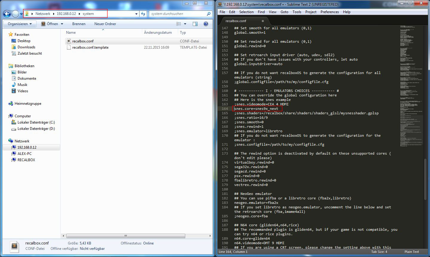Click the Explorer back navigation arrow
Viewport: 430px width, 257px height.
pos(7,14)
